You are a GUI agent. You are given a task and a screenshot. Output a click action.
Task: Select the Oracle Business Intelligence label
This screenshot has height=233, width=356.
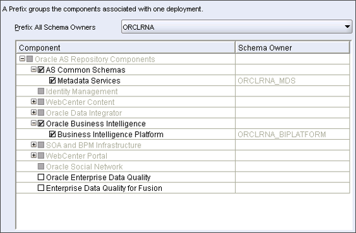tap(96, 124)
